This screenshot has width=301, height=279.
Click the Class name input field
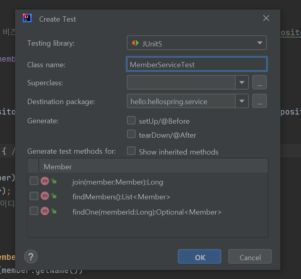tap(197, 64)
